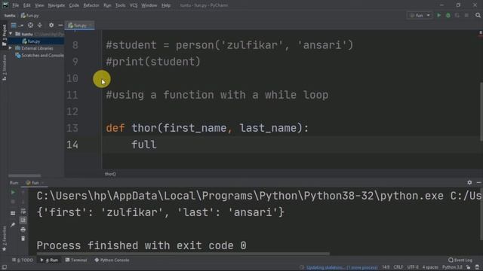
Task: Expand the External Libraries node
Action: point(11,48)
